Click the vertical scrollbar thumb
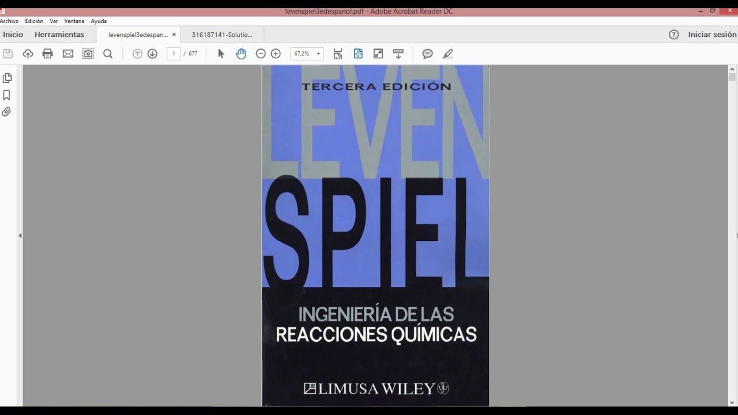738x415 pixels. point(732,77)
